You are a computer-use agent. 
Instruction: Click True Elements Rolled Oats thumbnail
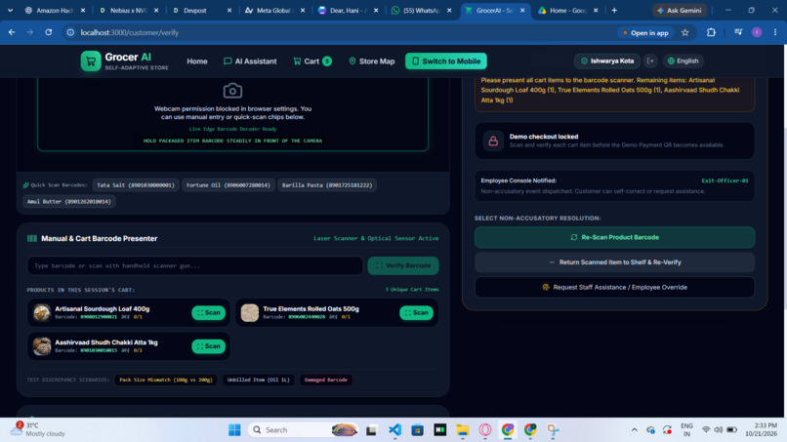point(249,312)
